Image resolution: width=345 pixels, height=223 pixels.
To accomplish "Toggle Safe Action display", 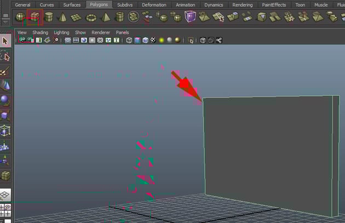I will coord(108,41).
